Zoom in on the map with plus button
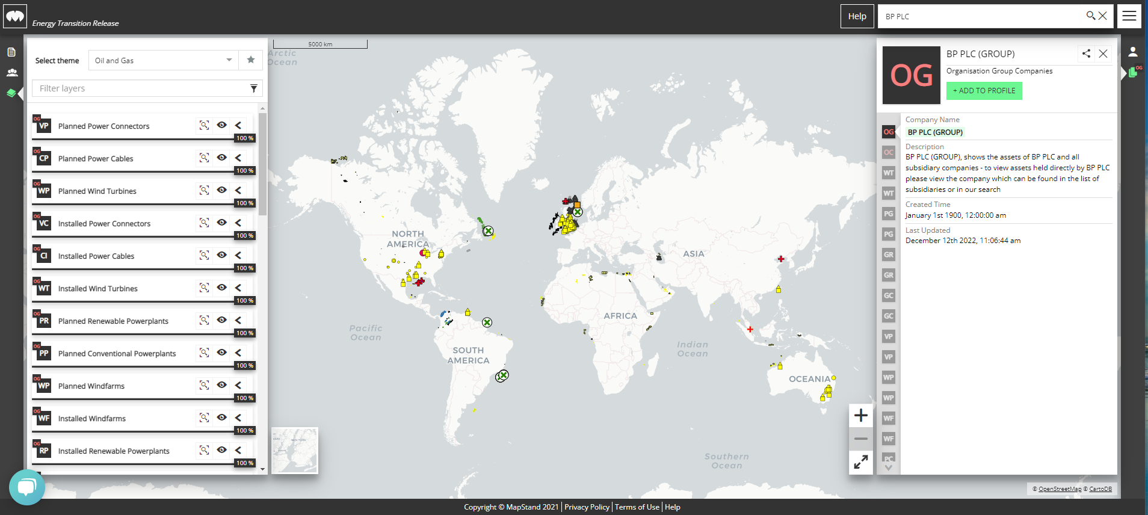 click(x=861, y=415)
